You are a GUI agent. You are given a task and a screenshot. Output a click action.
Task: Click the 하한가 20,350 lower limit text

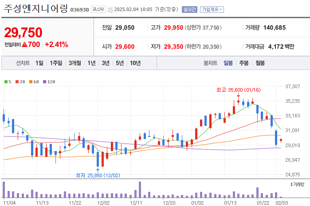(203, 47)
